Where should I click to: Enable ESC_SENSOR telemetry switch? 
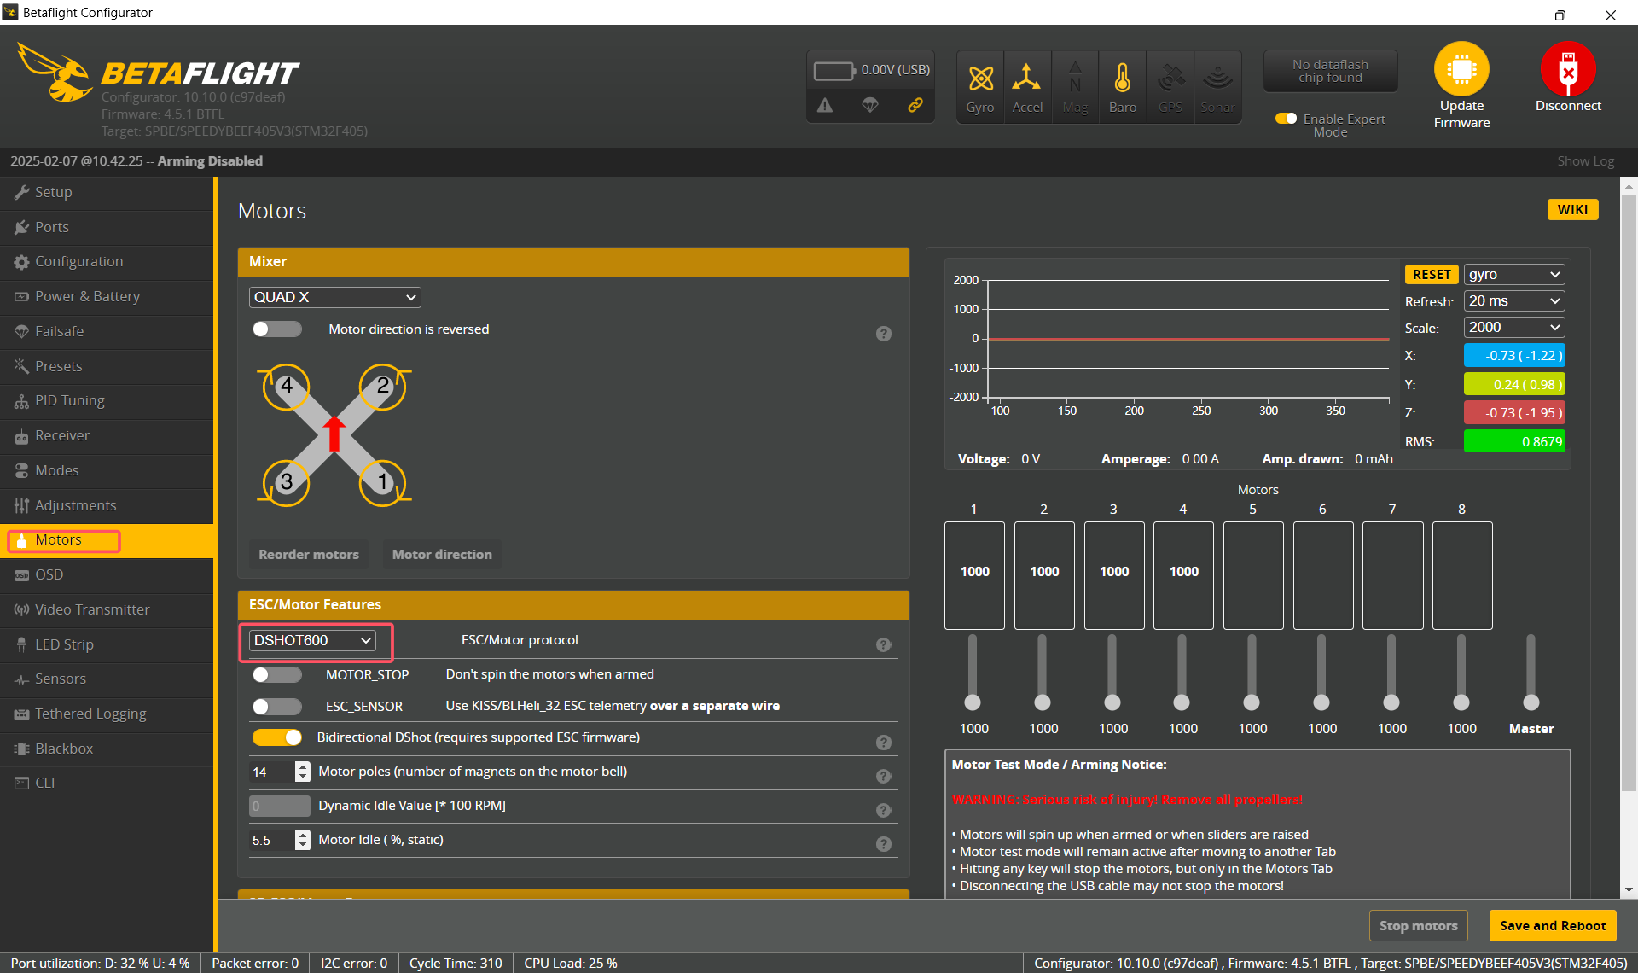[x=277, y=707]
